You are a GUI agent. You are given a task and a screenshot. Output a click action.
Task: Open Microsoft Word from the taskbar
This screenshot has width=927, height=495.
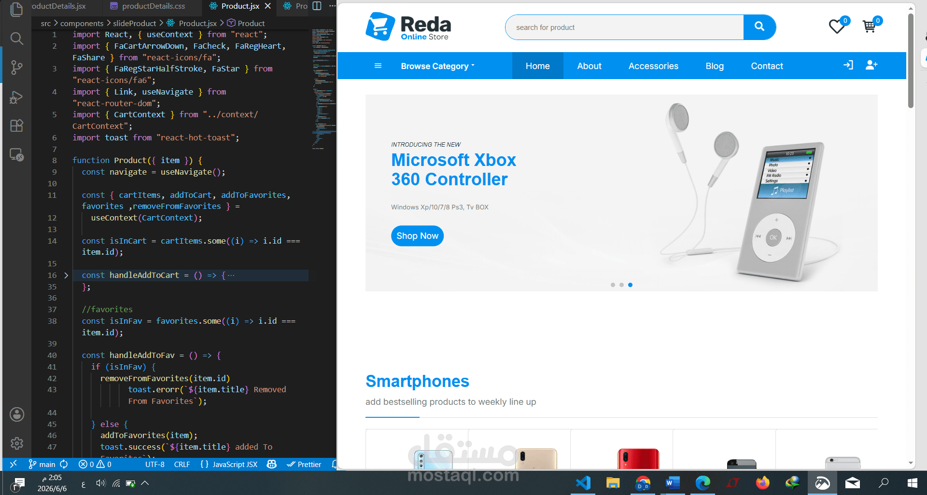point(673,482)
